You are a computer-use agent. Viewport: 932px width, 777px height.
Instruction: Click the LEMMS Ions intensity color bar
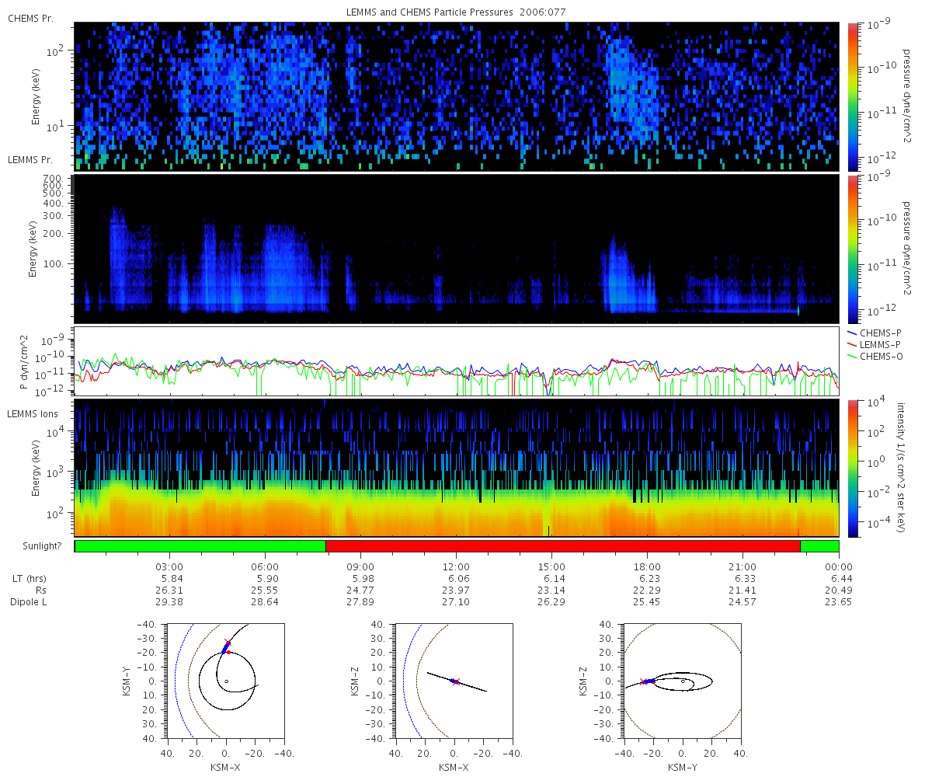point(850,468)
